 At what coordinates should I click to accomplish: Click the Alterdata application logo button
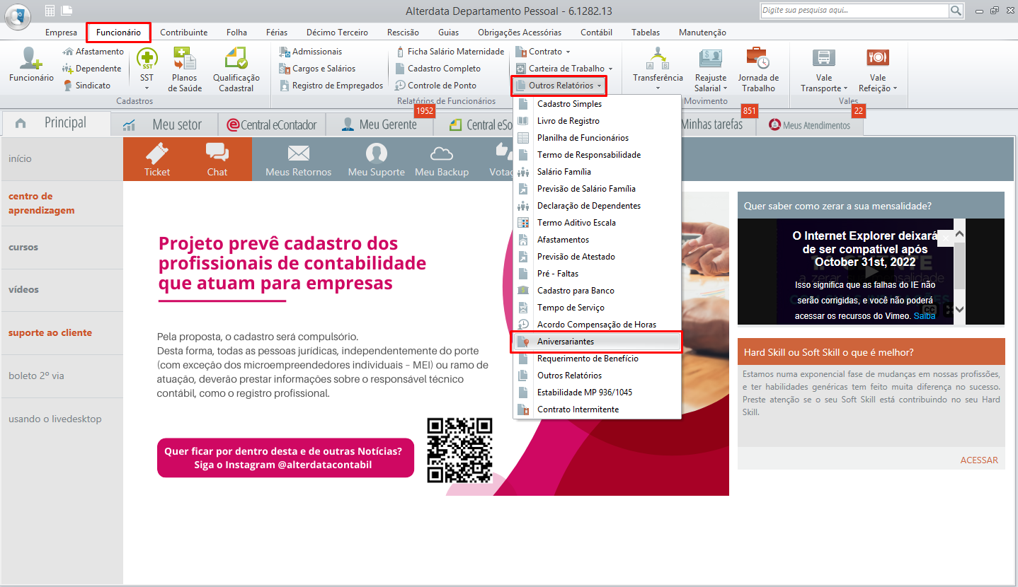pos(18,16)
